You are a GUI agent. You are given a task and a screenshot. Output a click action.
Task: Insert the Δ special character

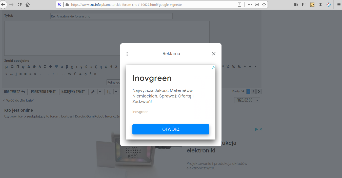pos(29,67)
